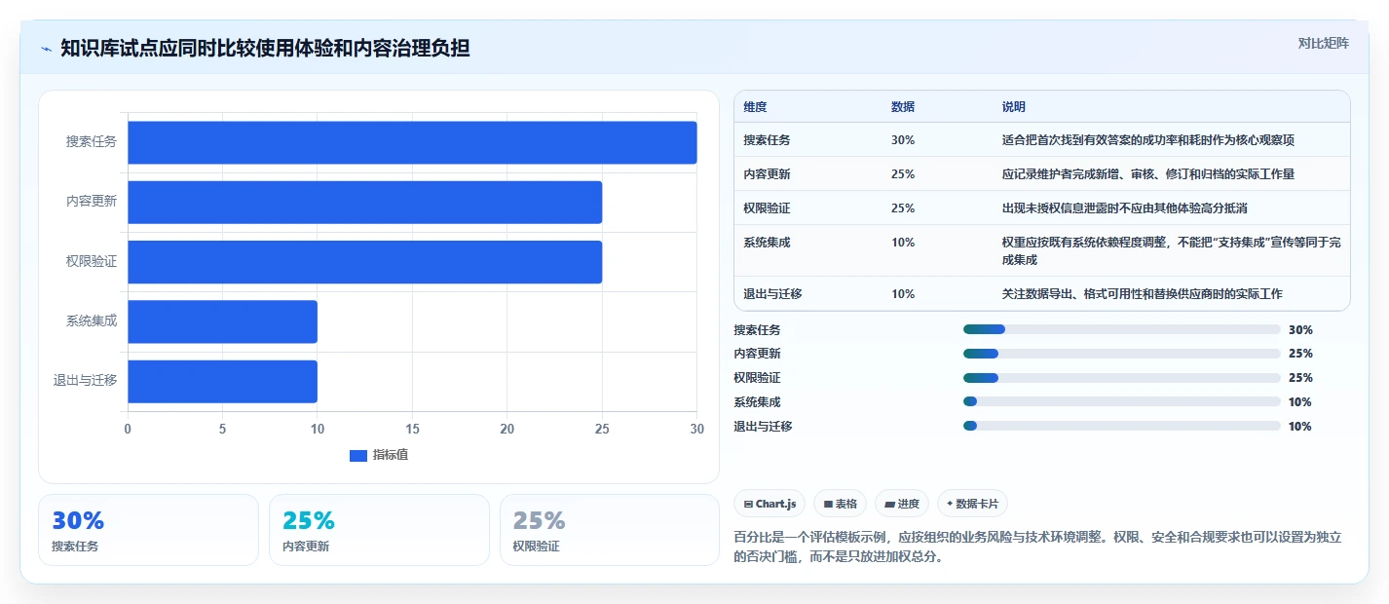Open the 25% 权限验证 stat card
The image size is (1389, 604).
(x=610, y=530)
